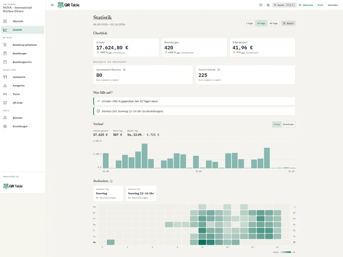Select the 7 Tage range

coord(249,23)
